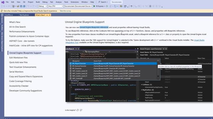This screenshot has width=213, height=119.
Task: Select Unreal Engine Blueprints Support topic
Action: click(x=31, y=53)
